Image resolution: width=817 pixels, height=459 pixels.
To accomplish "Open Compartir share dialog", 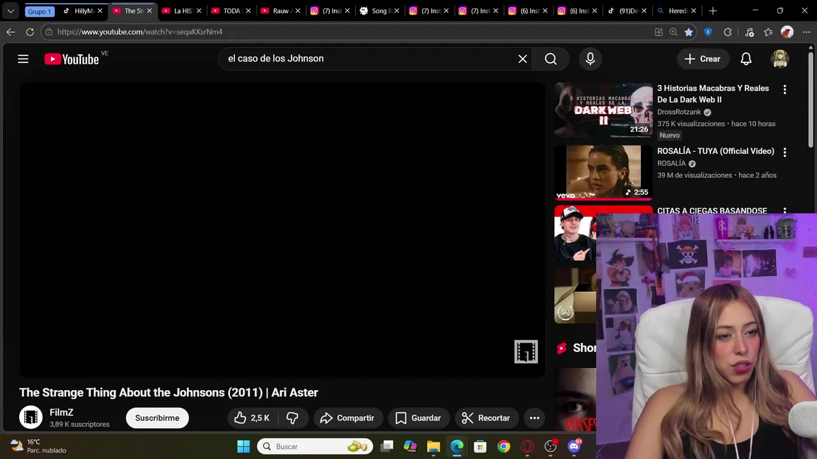I will coord(347,418).
